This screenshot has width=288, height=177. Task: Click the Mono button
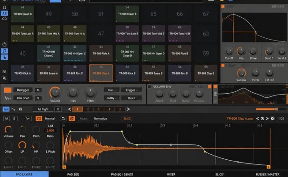point(84,119)
